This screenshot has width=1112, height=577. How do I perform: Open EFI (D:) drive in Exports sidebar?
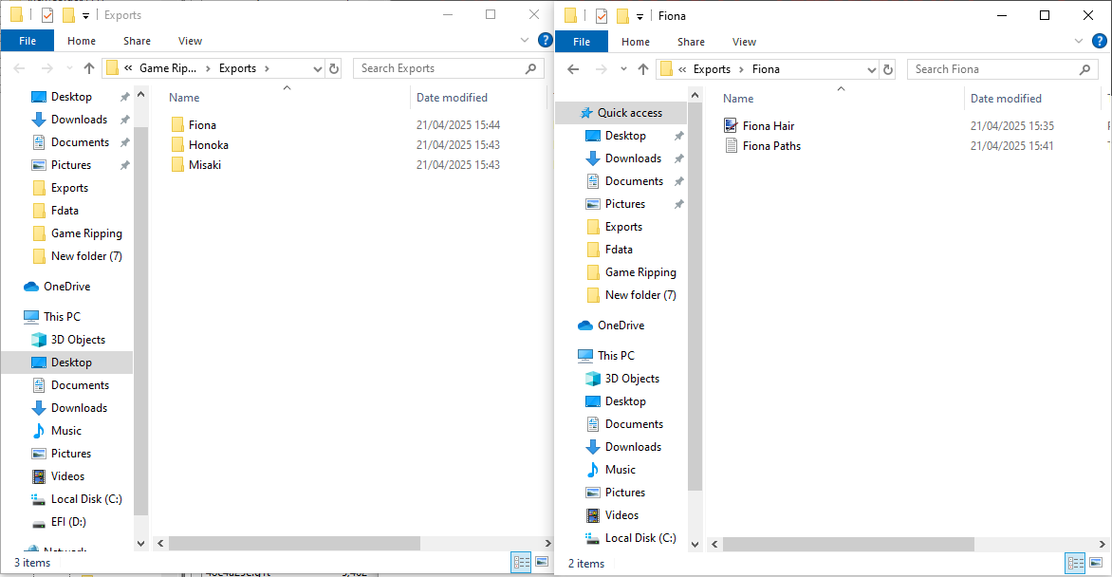tap(59, 522)
